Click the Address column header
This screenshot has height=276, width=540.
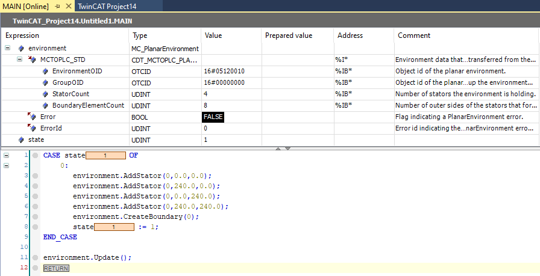(x=364, y=35)
